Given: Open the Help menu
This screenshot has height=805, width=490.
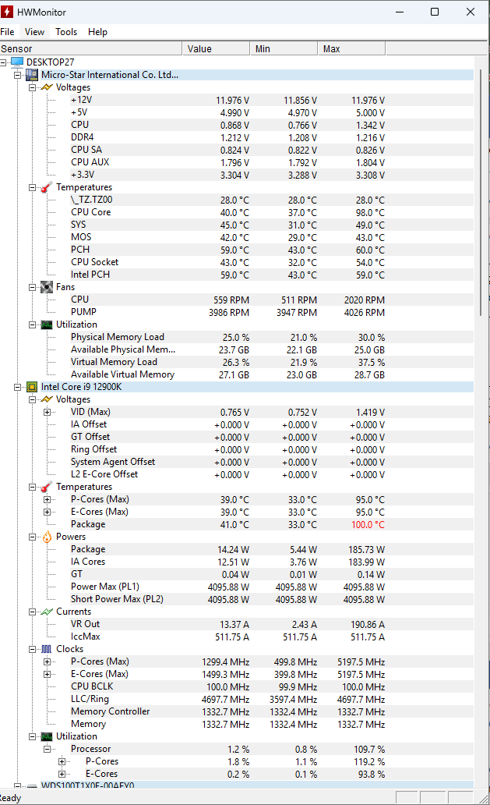Looking at the screenshot, I should 97,32.
